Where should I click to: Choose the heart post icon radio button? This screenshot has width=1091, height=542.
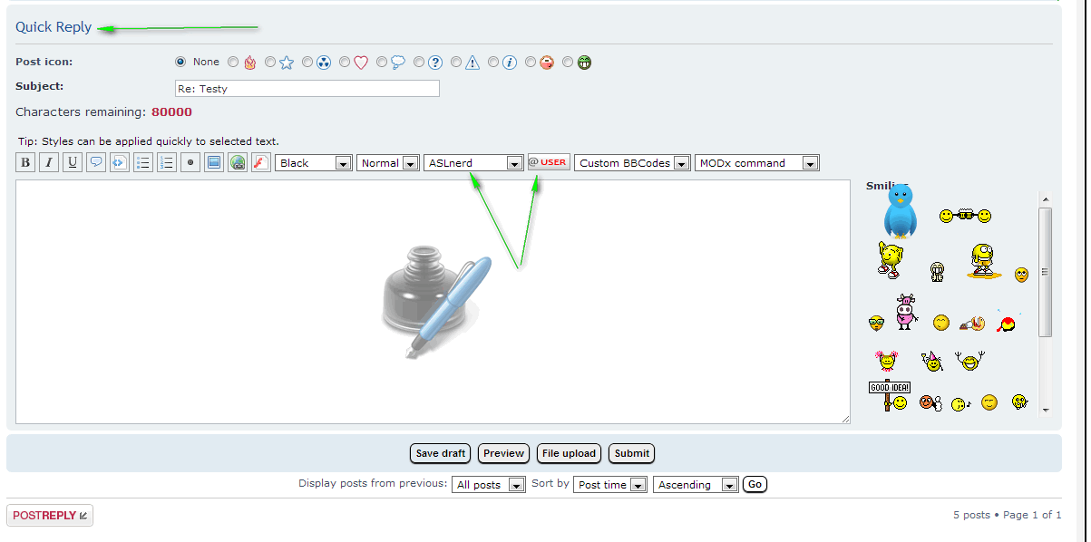point(345,63)
